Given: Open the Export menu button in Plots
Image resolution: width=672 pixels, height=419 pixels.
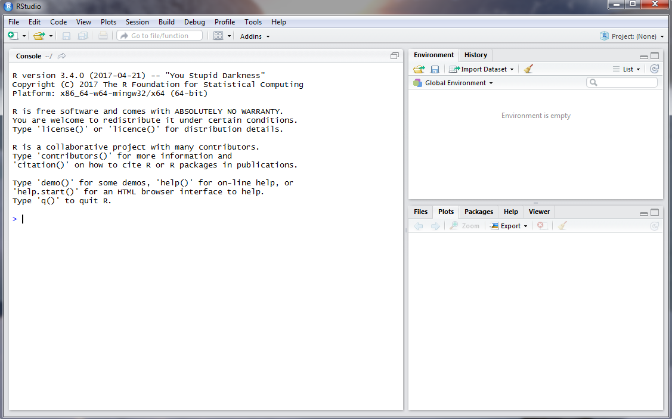Looking at the screenshot, I should pyautogui.click(x=510, y=226).
